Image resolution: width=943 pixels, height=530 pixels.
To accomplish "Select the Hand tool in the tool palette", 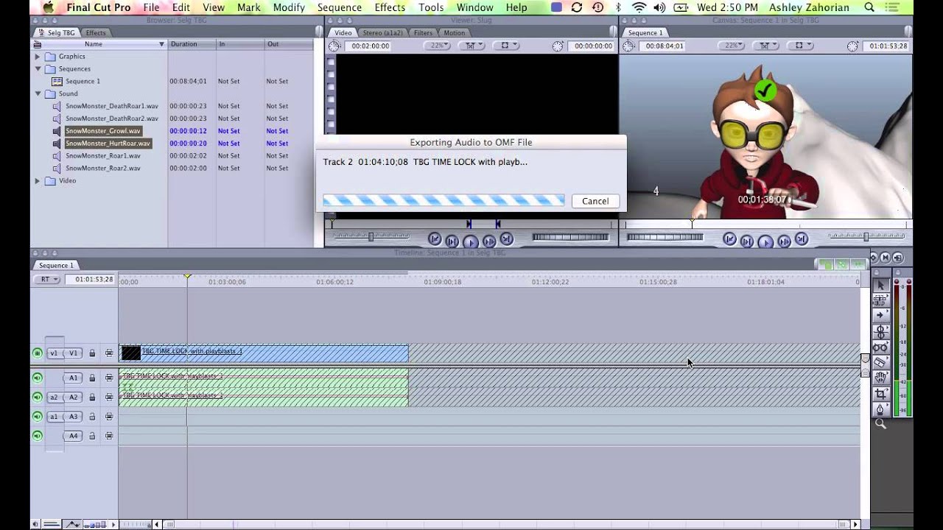I will click(880, 378).
